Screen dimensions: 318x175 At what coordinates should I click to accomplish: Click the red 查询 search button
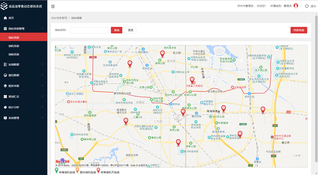(117, 30)
